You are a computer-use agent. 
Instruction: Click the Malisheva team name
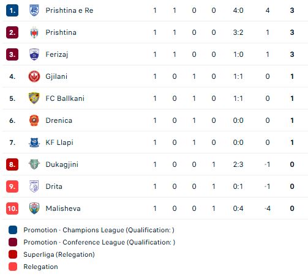[63, 208]
